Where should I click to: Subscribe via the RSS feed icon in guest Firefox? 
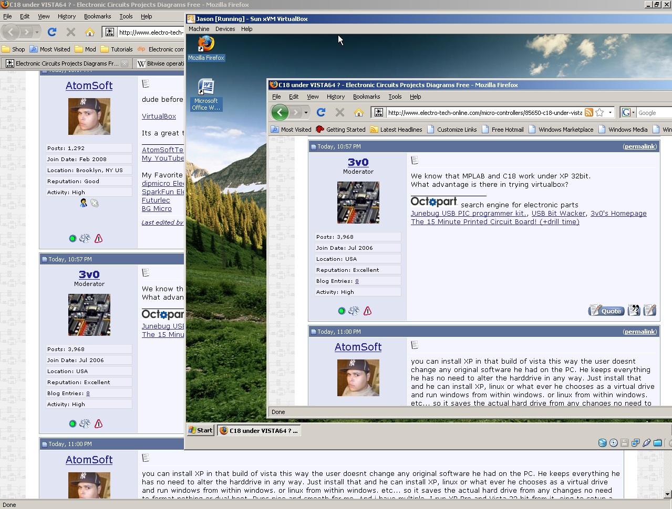click(x=589, y=112)
